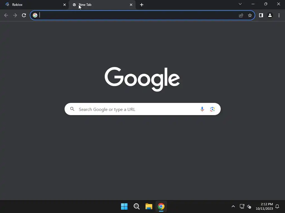Click the magnifier icon in the search box
This screenshot has height=213, width=285.
[72, 109]
